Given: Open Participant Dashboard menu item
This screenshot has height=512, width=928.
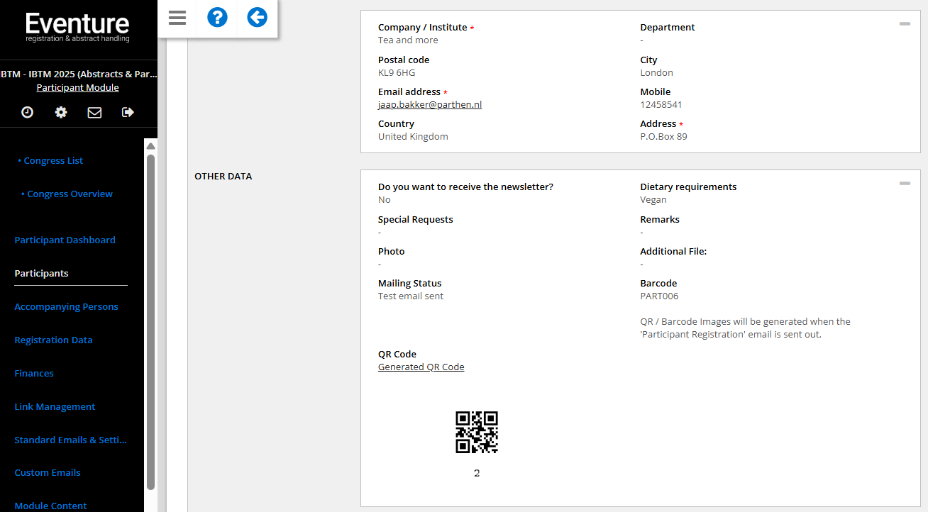Looking at the screenshot, I should 65,240.
